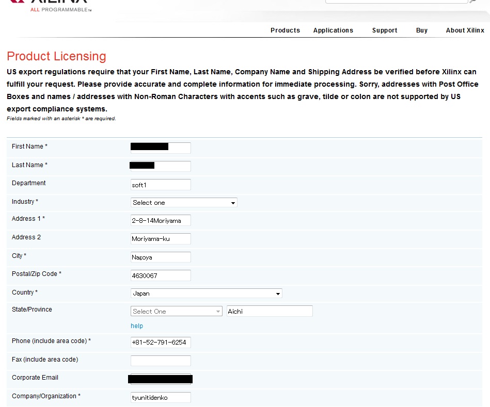Click the Postal/Zip Code field

click(161, 275)
